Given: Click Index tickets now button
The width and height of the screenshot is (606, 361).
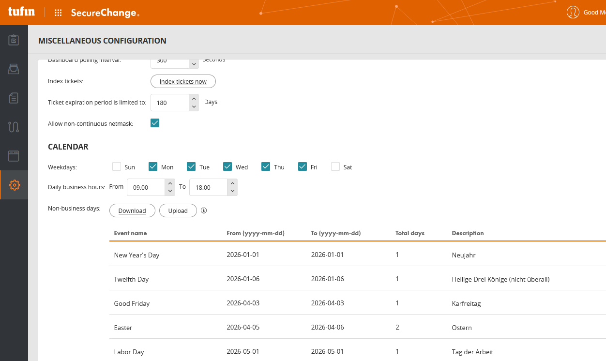Looking at the screenshot, I should pyautogui.click(x=183, y=82).
